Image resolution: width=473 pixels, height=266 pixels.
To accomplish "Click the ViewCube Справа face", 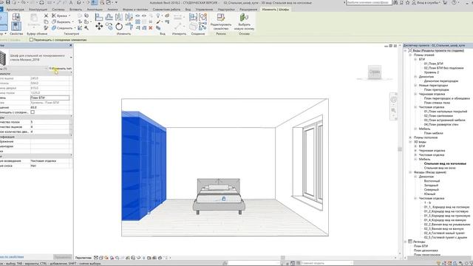I will 375,72.
